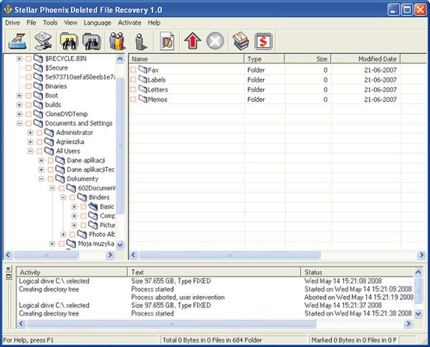430x347 pixels.
Task: Sort by Modified Date column header
Action: [365, 59]
